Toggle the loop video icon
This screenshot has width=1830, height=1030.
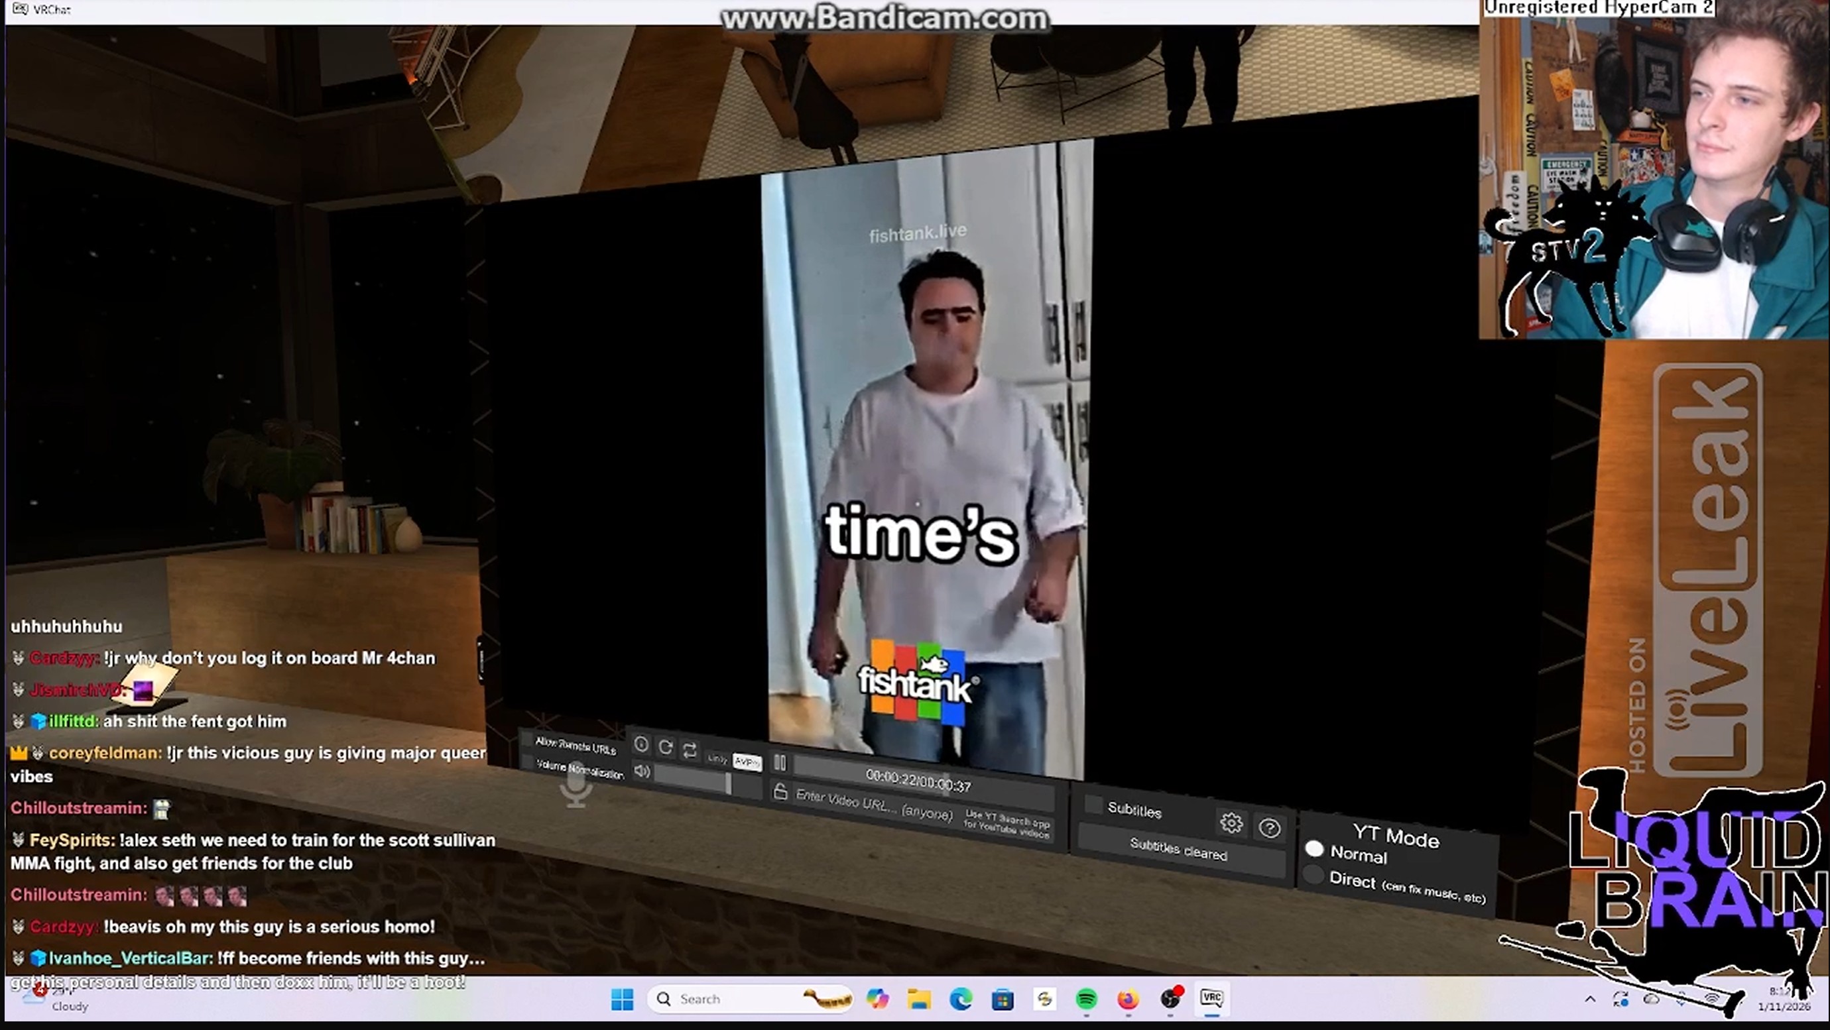[x=689, y=750]
